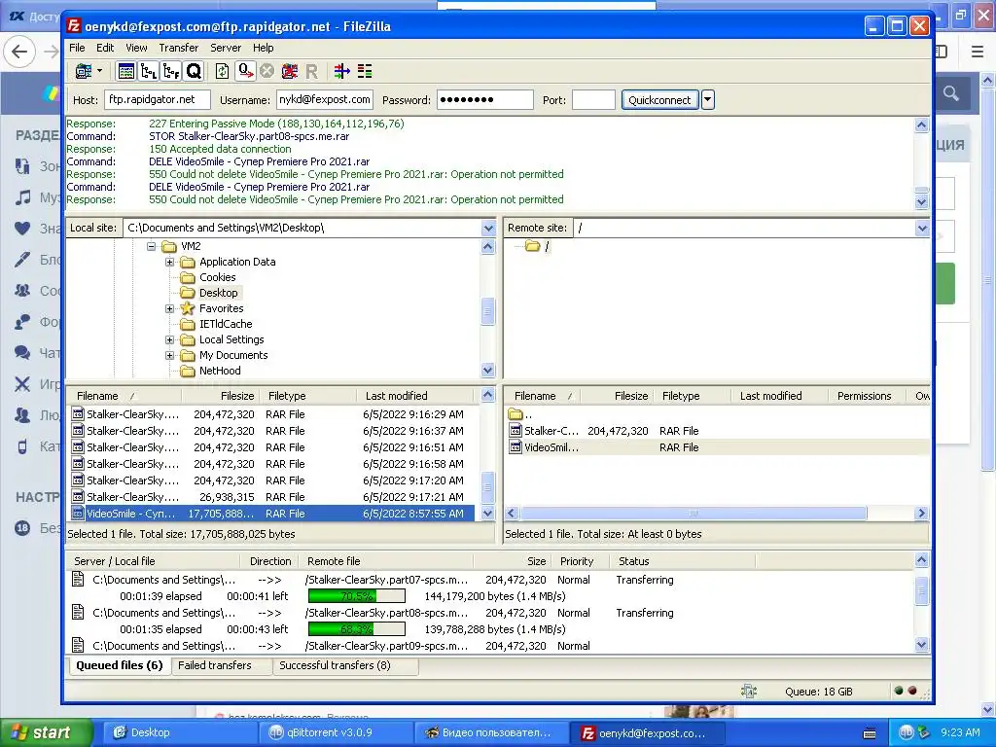Click the Port input field
Viewport: 996px width, 747px height.
point(593,100)
